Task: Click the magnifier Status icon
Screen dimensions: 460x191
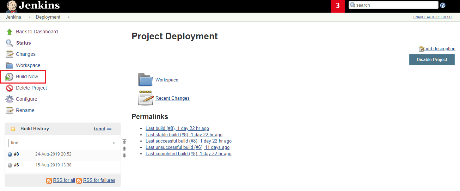Action: click(10, 43)
